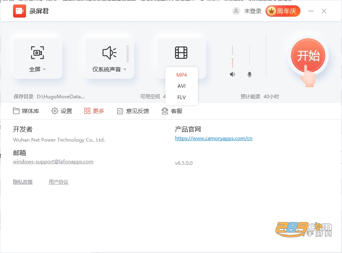This screenshot has height=253, width=342.
Task: Click the user avatar icon
Action: 236,11
